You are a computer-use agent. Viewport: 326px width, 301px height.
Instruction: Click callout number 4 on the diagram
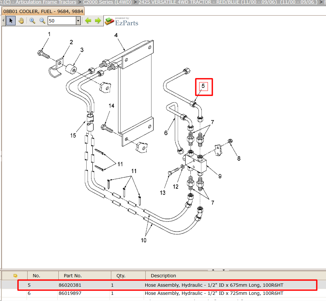tap(116, 35)
